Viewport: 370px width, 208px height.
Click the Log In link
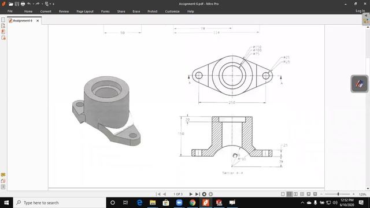pos(360,11)
